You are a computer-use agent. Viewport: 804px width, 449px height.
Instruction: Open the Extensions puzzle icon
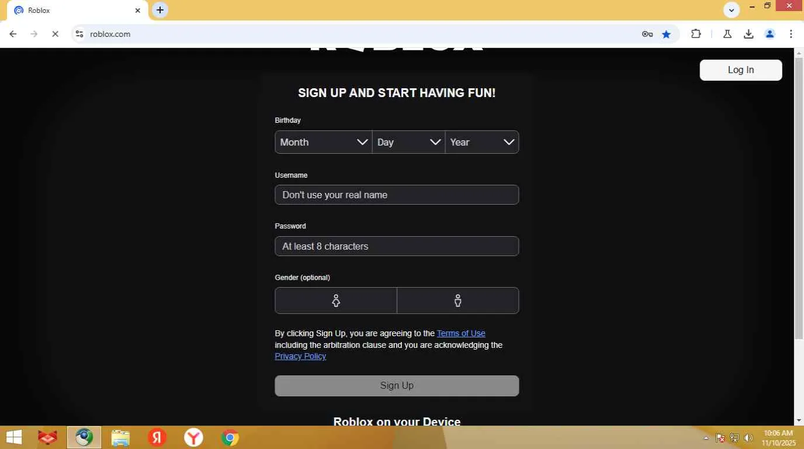[696, 34]
